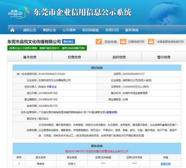The height and width of the screenshot is (168, 186).
Task: Click approval date 2024年02月27日
Action: 48,106
